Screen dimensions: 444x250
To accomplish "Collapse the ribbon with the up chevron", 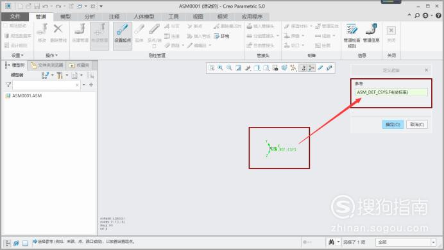I will [409, 15].
